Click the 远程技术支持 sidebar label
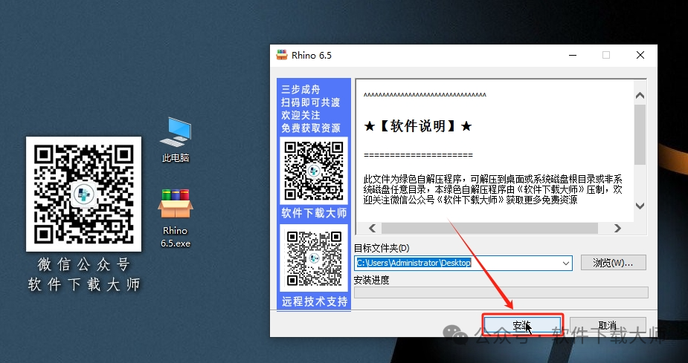This screenshot has height=363, width=688. (x=315, y=301)
